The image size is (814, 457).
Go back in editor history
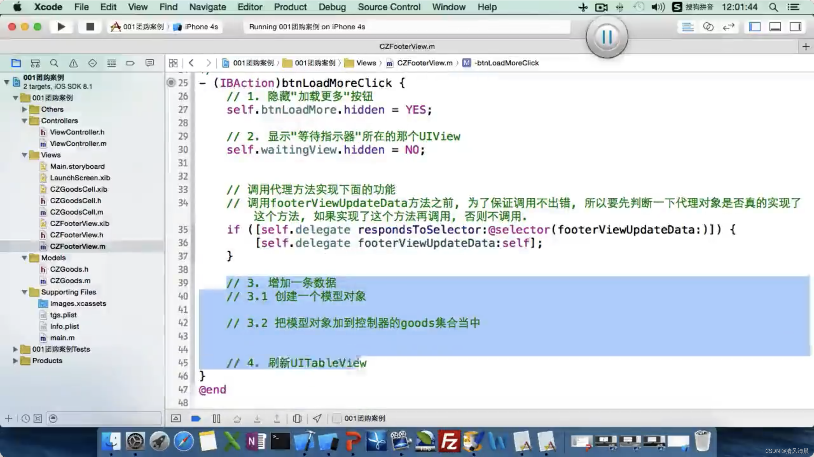pos(191,63)
